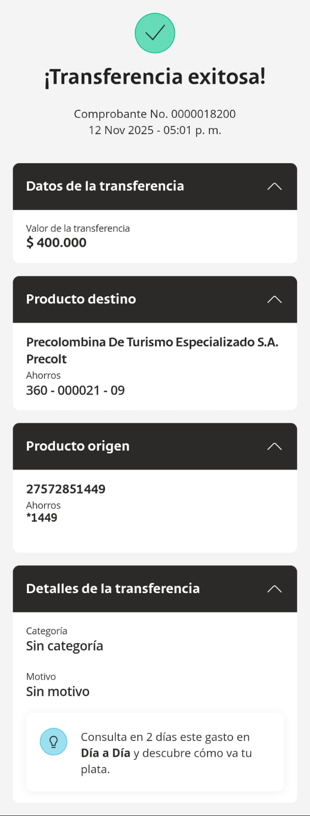Click the lightbulb tip icon
This screenshot has width=310, height=816.
click(x=54, y=742)
